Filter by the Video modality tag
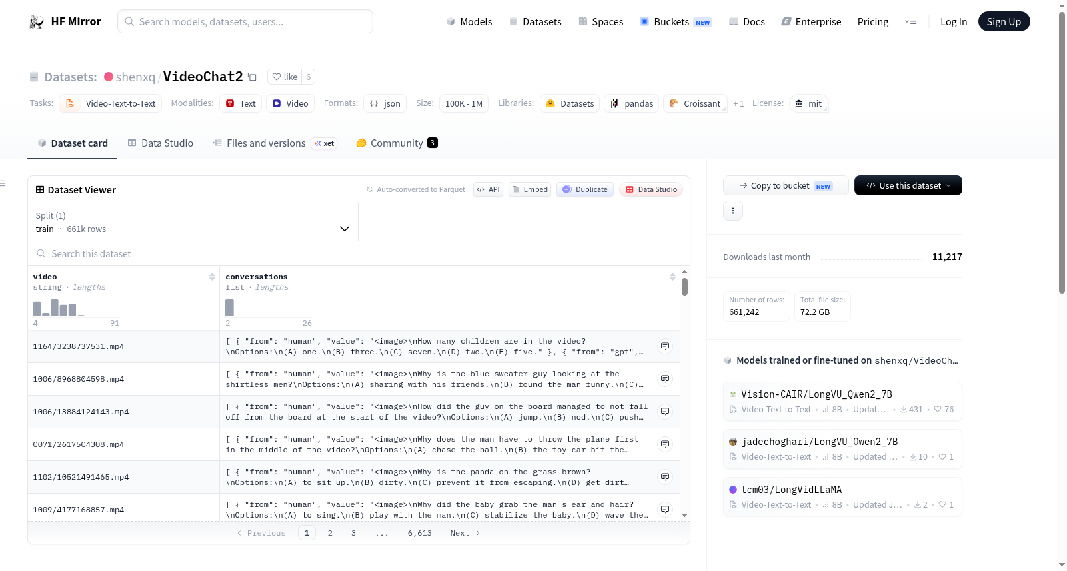The width and height of the screenshot is (1067, 571). (290, 103)
